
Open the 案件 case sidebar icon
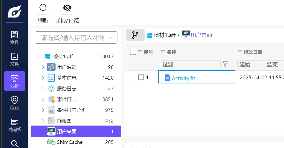tap(14, 38)
